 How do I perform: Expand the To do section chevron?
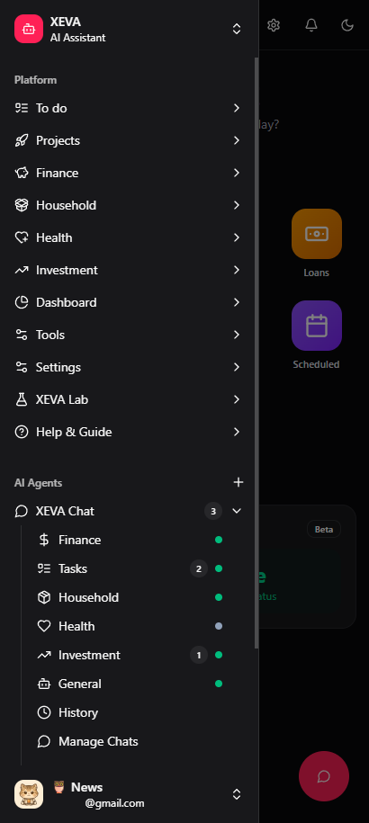(x=237, y=108)
